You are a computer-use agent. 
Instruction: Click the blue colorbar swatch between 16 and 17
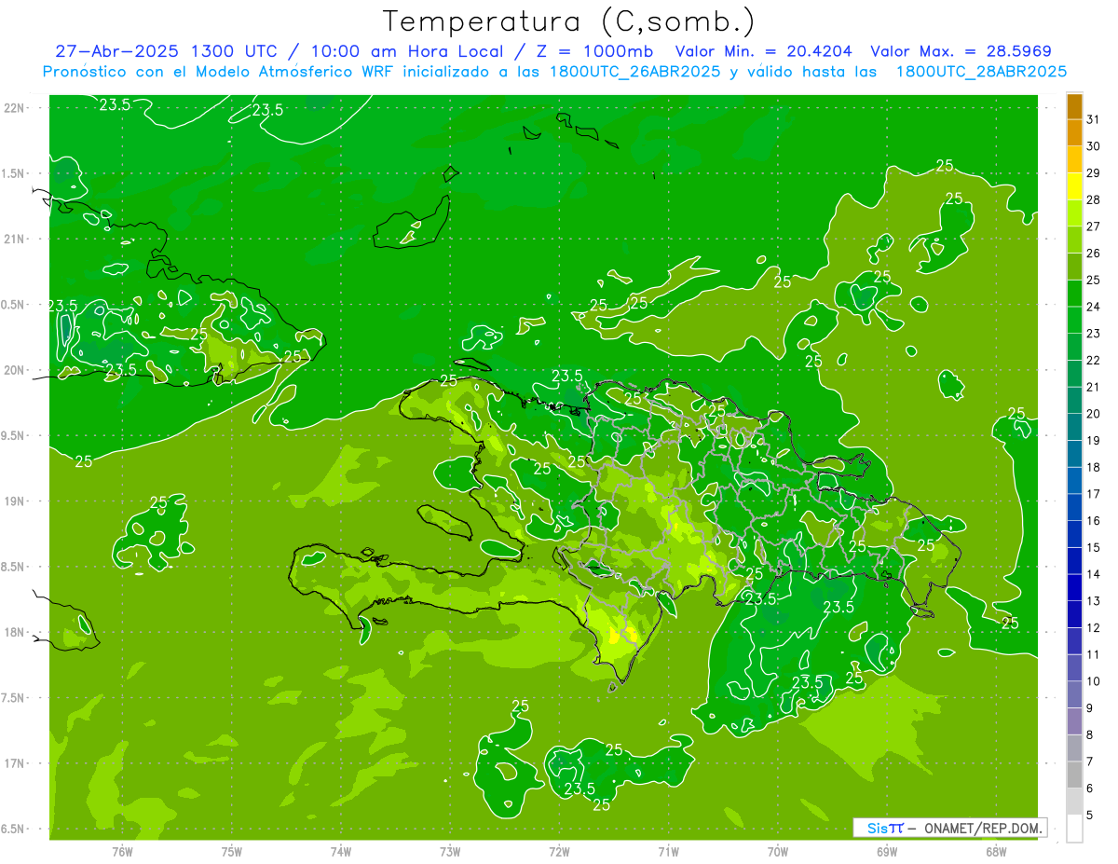1074,507
